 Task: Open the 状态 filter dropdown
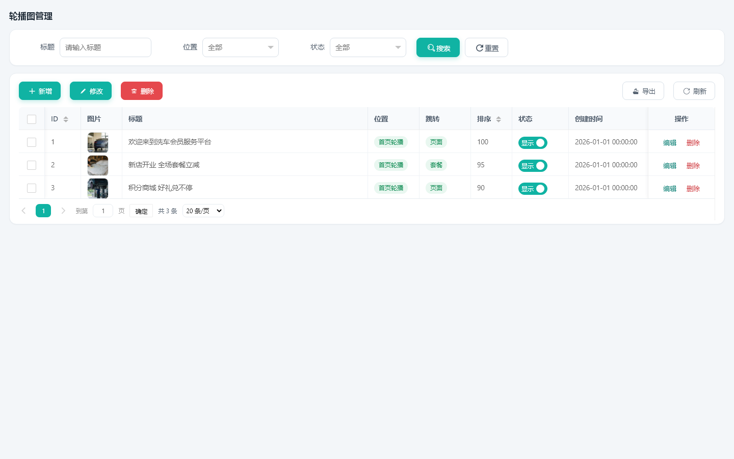(368, 47)
